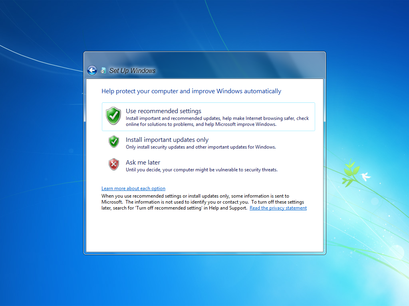
Task: Click the text Only install security updates
Action: tap(201, 147)
